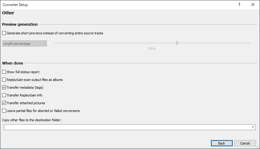The image size is (260, 149).
Task: Expand the Length percentage dropdown
Action: coord(25,44)
